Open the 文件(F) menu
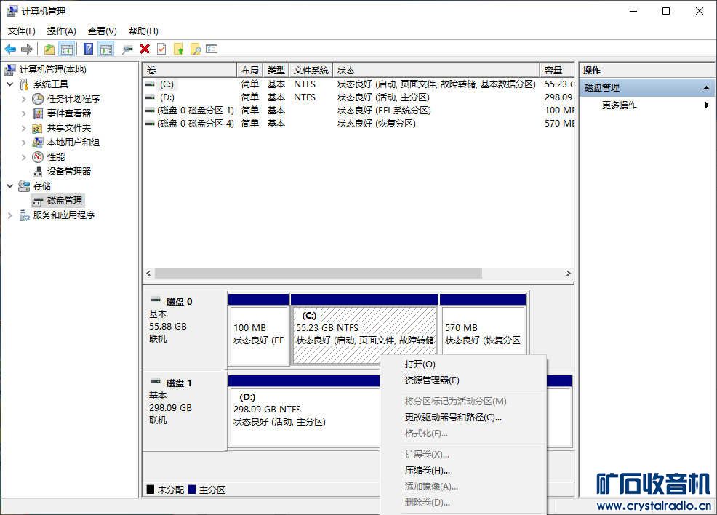 tap(22, 31)
